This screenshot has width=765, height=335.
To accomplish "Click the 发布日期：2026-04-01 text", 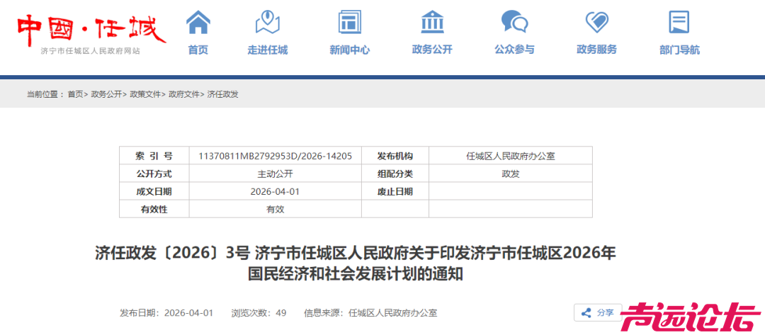I will point(166,313).
